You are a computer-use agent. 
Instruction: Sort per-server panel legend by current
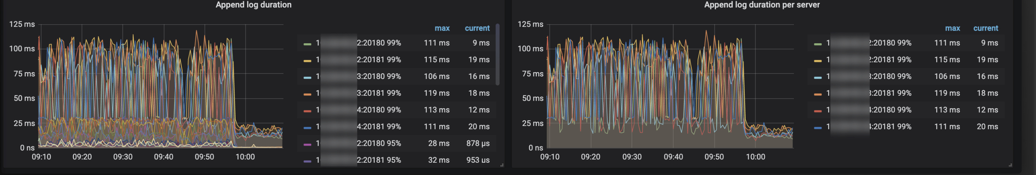(x=985, y=29)
